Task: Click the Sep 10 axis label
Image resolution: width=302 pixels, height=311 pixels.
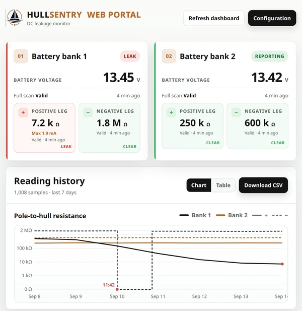Action: click(117, 296)
